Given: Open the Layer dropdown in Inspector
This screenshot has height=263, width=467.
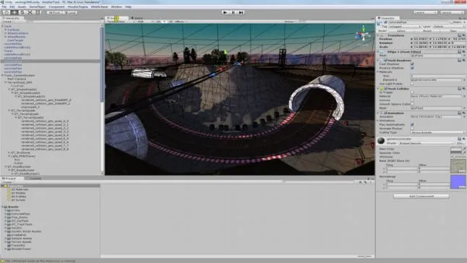Looking at the screenshot, I should tap(448, 27).
